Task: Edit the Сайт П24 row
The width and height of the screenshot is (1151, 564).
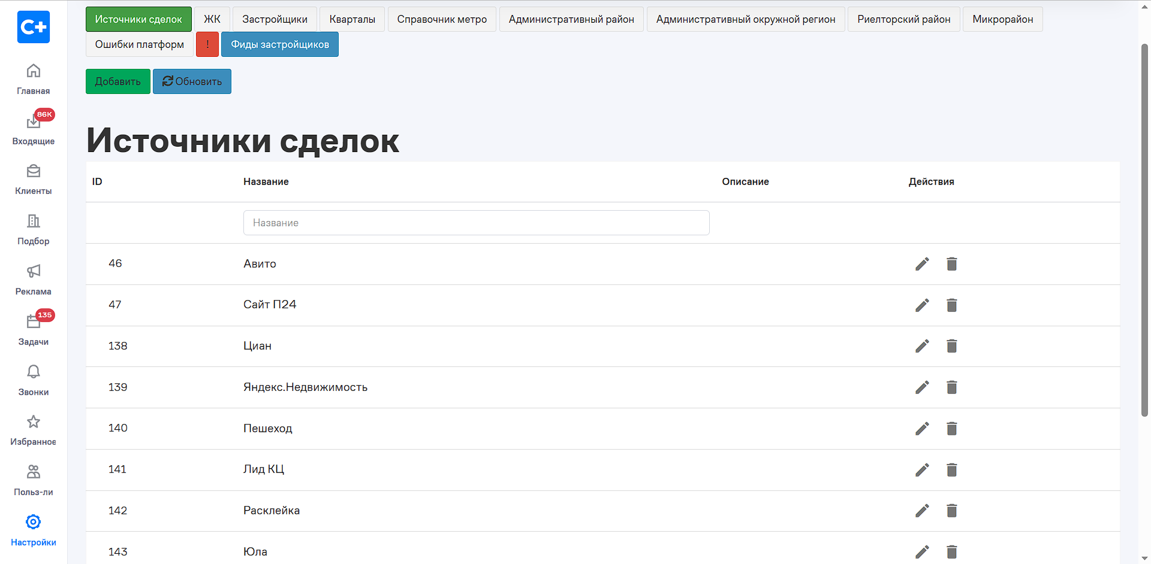Action: 922,305
